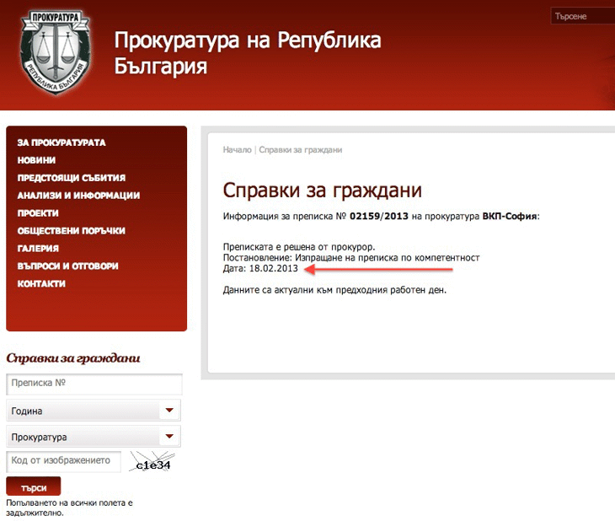Focus the Код от изображението field
Image resolution: width=615 pixels, height=521 pixels.
[x=63, y=461]
